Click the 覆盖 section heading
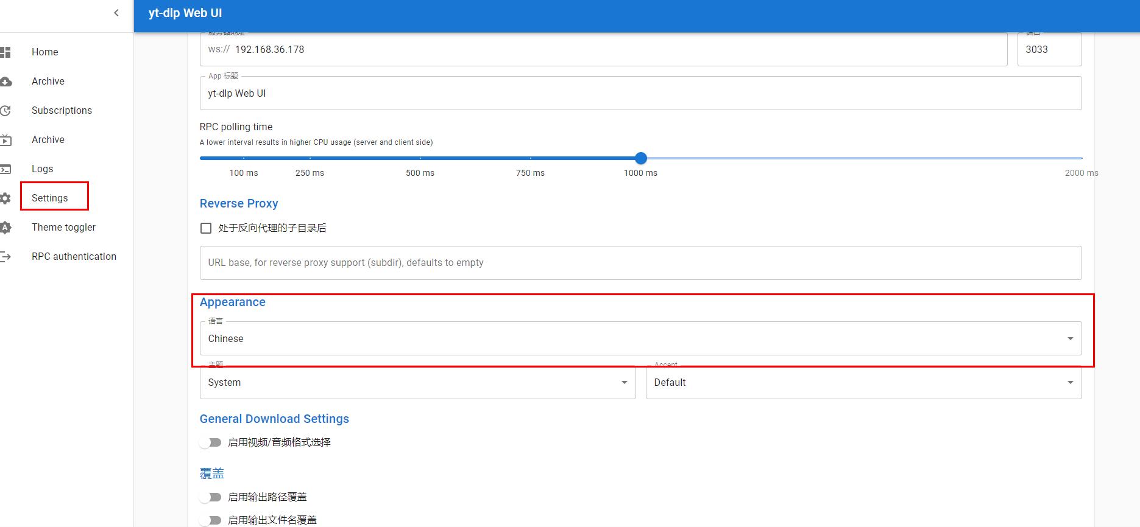This screenshot has width=1140, height=527. tap(212, 473)
